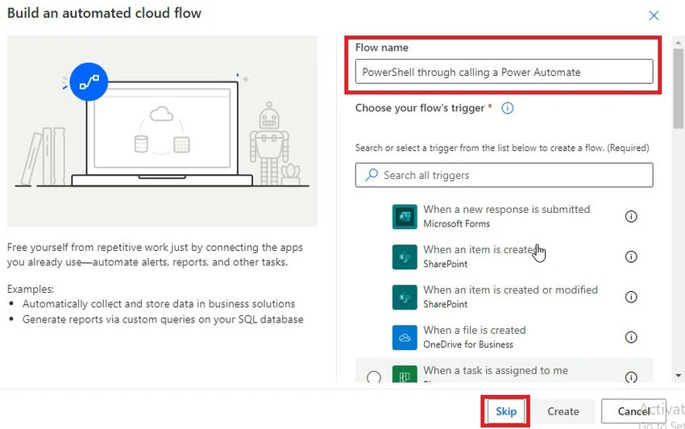
Task: Click the Search all triggers box
Action: point(504,175)
